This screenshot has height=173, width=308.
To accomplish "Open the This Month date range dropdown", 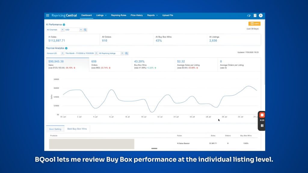I will pyautogui.click(x=81, y=53).
